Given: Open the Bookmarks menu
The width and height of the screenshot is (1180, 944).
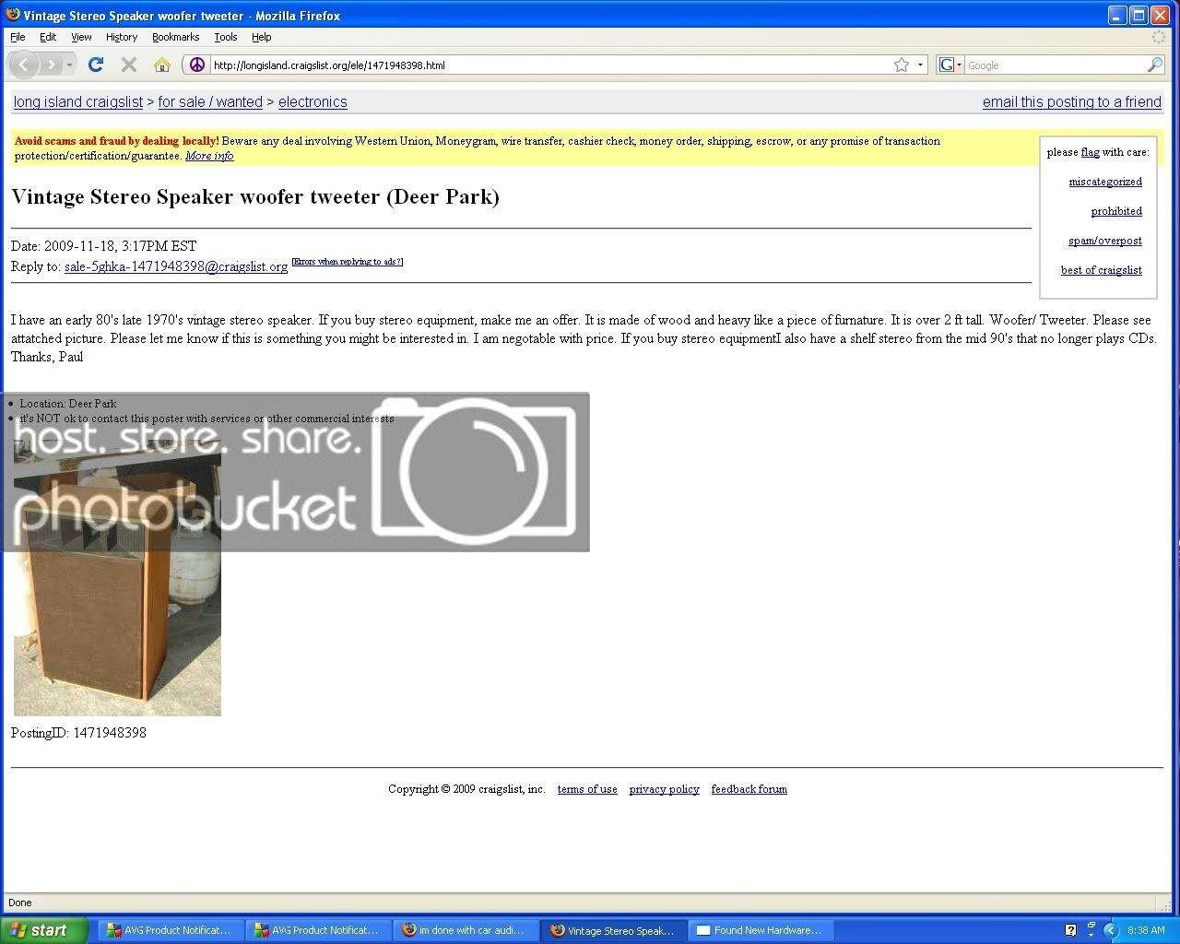Looking at the screenshot, I should 175,37.
